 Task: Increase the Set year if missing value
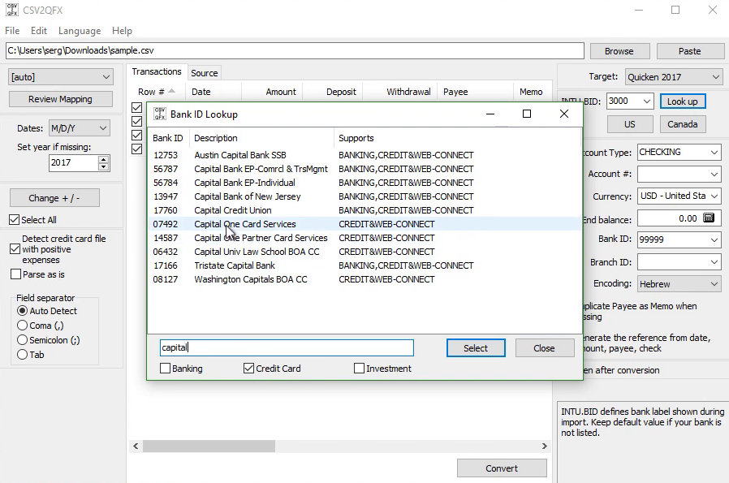point(104,159)
